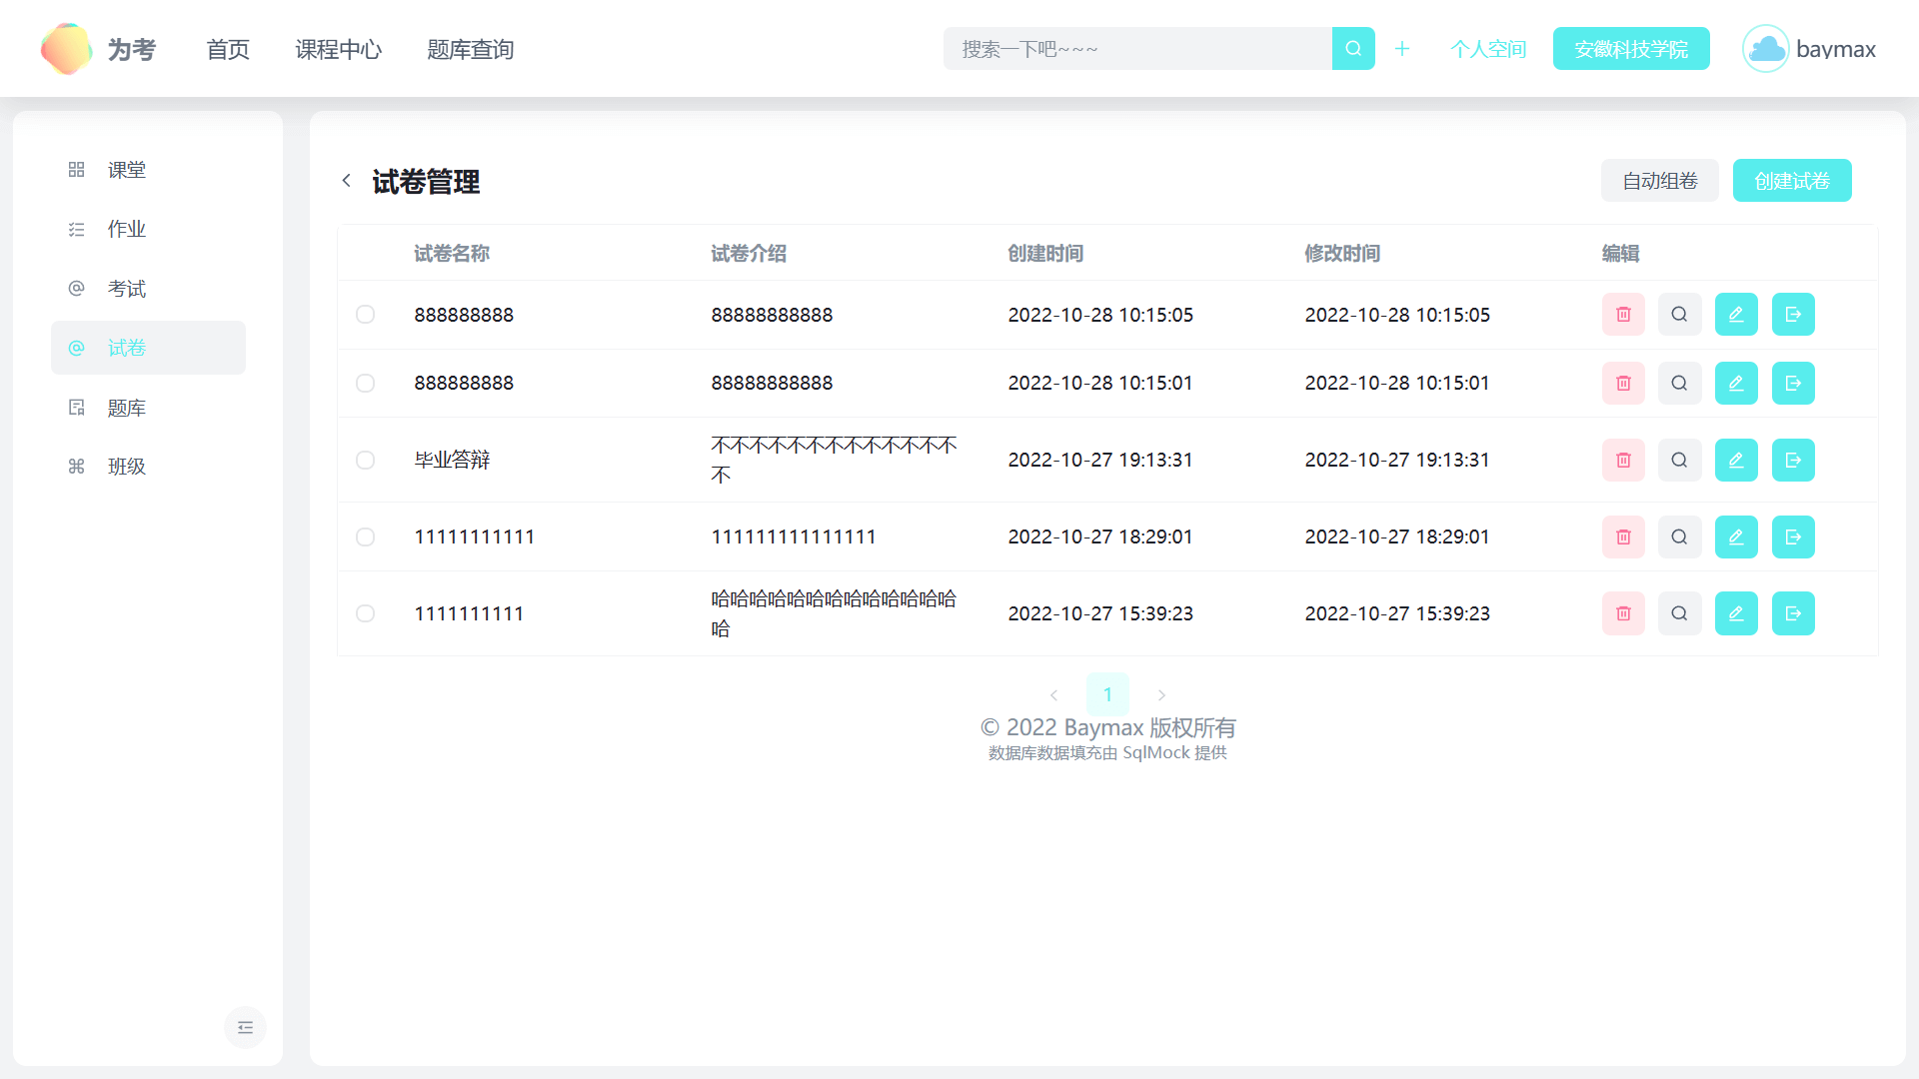Delete the first 888888888 exam paper
This screenshot has width=1919, height=1079.
[x=1623, y=315]
